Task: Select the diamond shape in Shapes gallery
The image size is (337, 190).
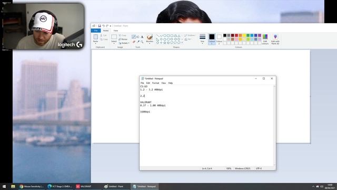Action: click(x=161, y=39)
